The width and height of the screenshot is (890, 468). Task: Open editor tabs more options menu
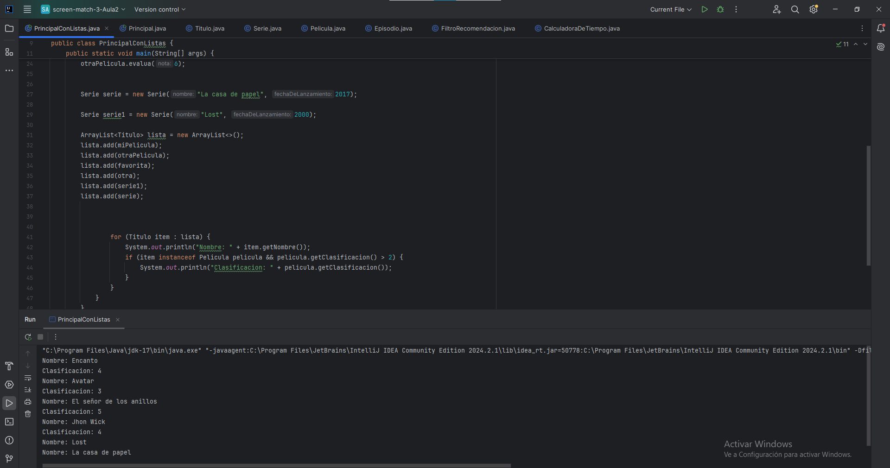(862, 28)
